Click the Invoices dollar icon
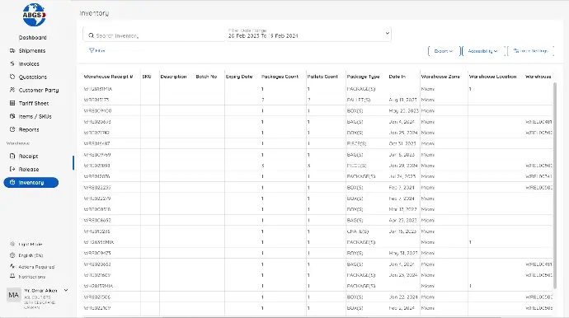The height and width of the screenshot is (318, 569). tap(12, 63)
